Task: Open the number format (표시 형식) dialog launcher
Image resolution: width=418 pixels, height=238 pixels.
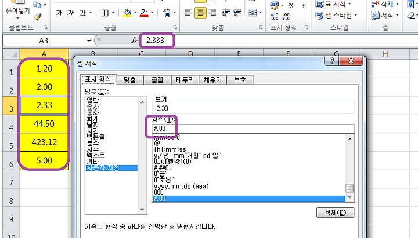Action: point(307,27)
